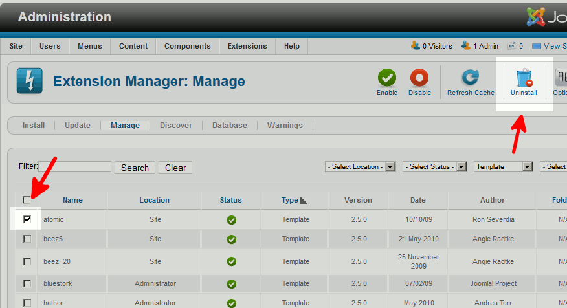Toggle the green status icon for bluestork
The image size is (567, 308).
tap(231, 284)
